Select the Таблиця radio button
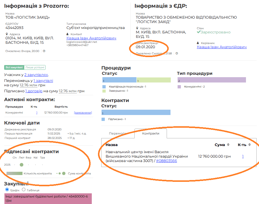259x204 pixels. [x=24, y=190]
